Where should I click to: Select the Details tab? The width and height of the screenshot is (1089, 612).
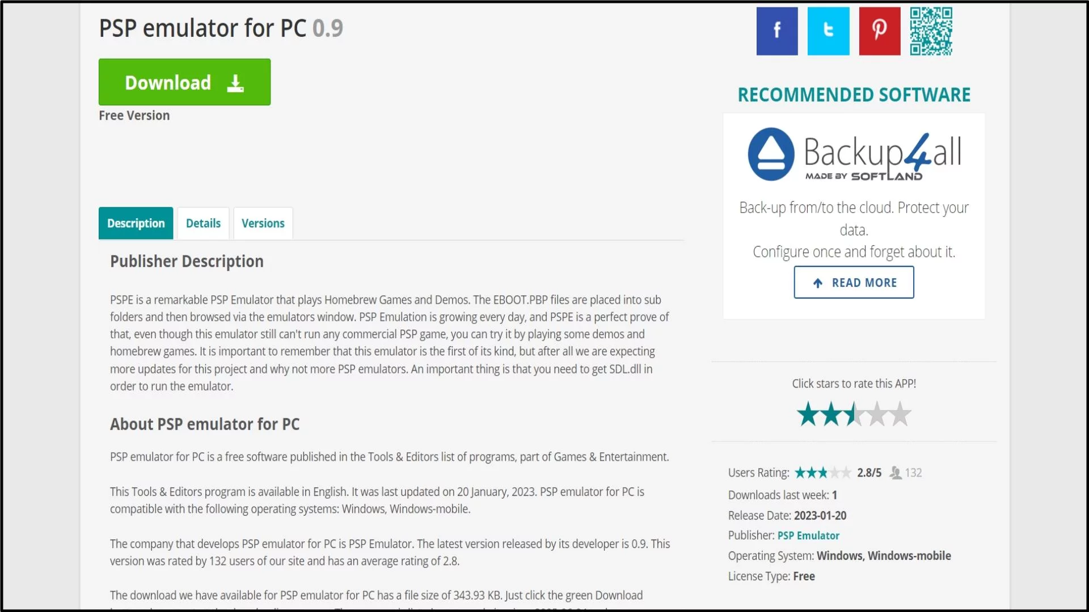coord(204,223)
